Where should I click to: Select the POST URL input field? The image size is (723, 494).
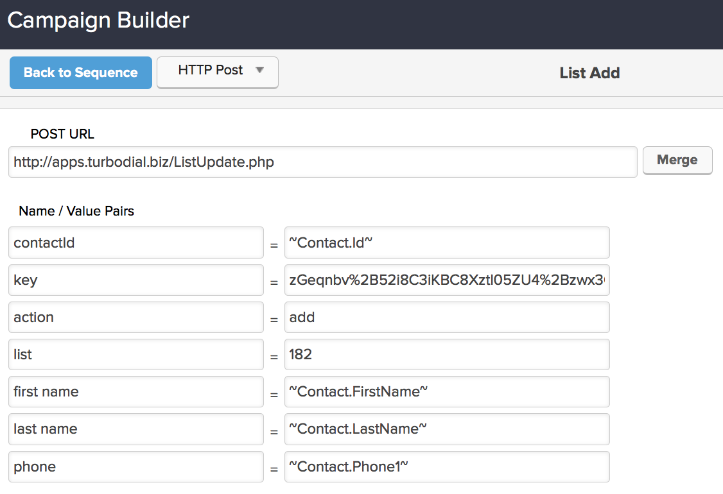[x=321, y=162]
